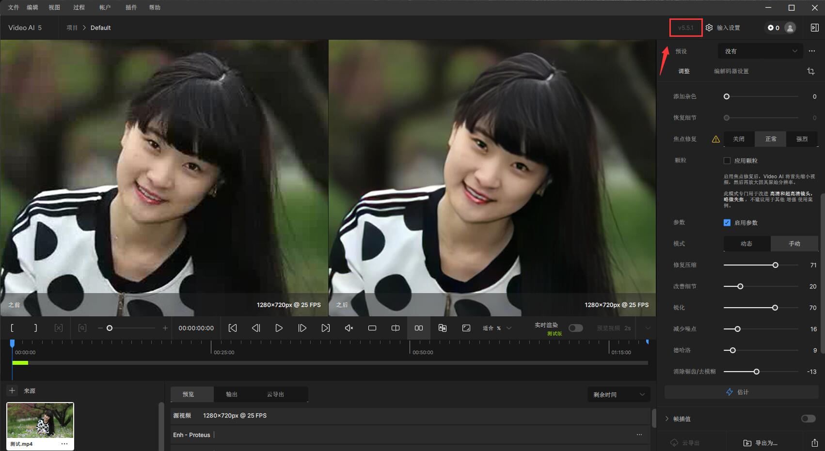Screen dimensions: 825x451
Task: Click the 导出为 button
Action: (761, 443)
